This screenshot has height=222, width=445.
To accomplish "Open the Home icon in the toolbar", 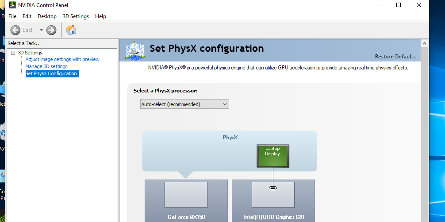I will pos(71,30).
